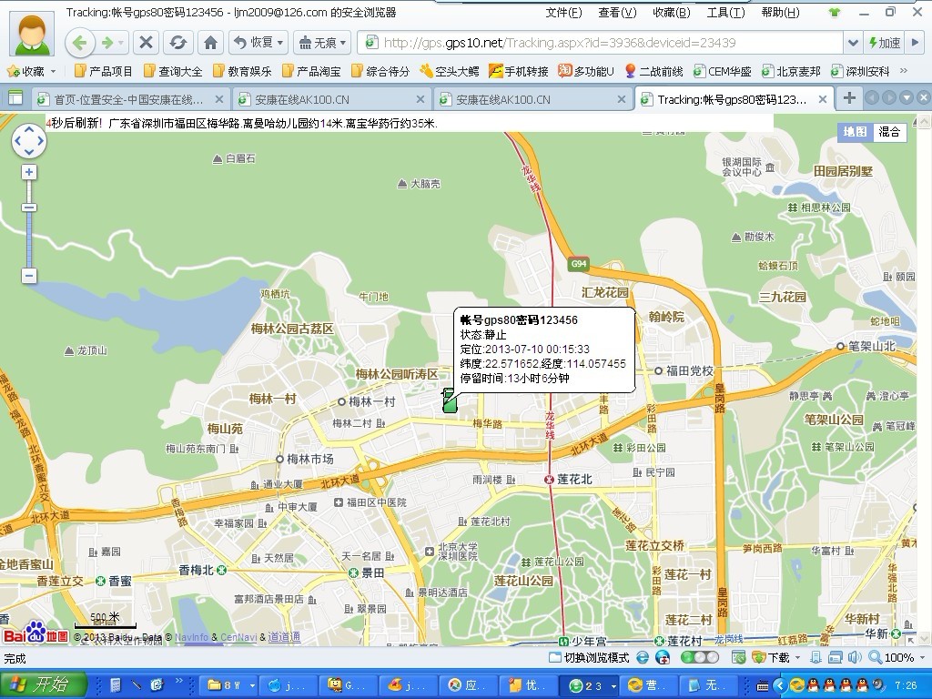Open the CenNavi copyright link
The image size is (932, 699).
pos(238,637)
